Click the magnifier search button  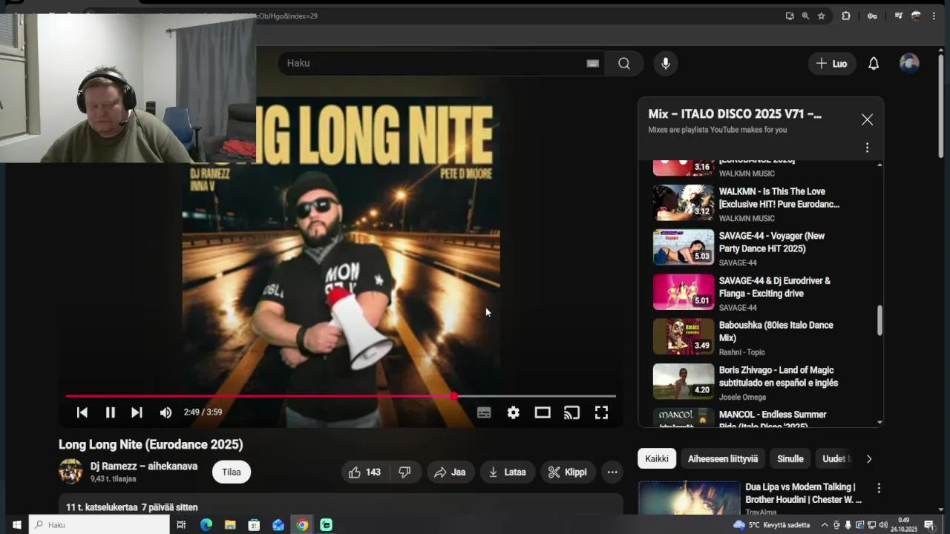624,63
